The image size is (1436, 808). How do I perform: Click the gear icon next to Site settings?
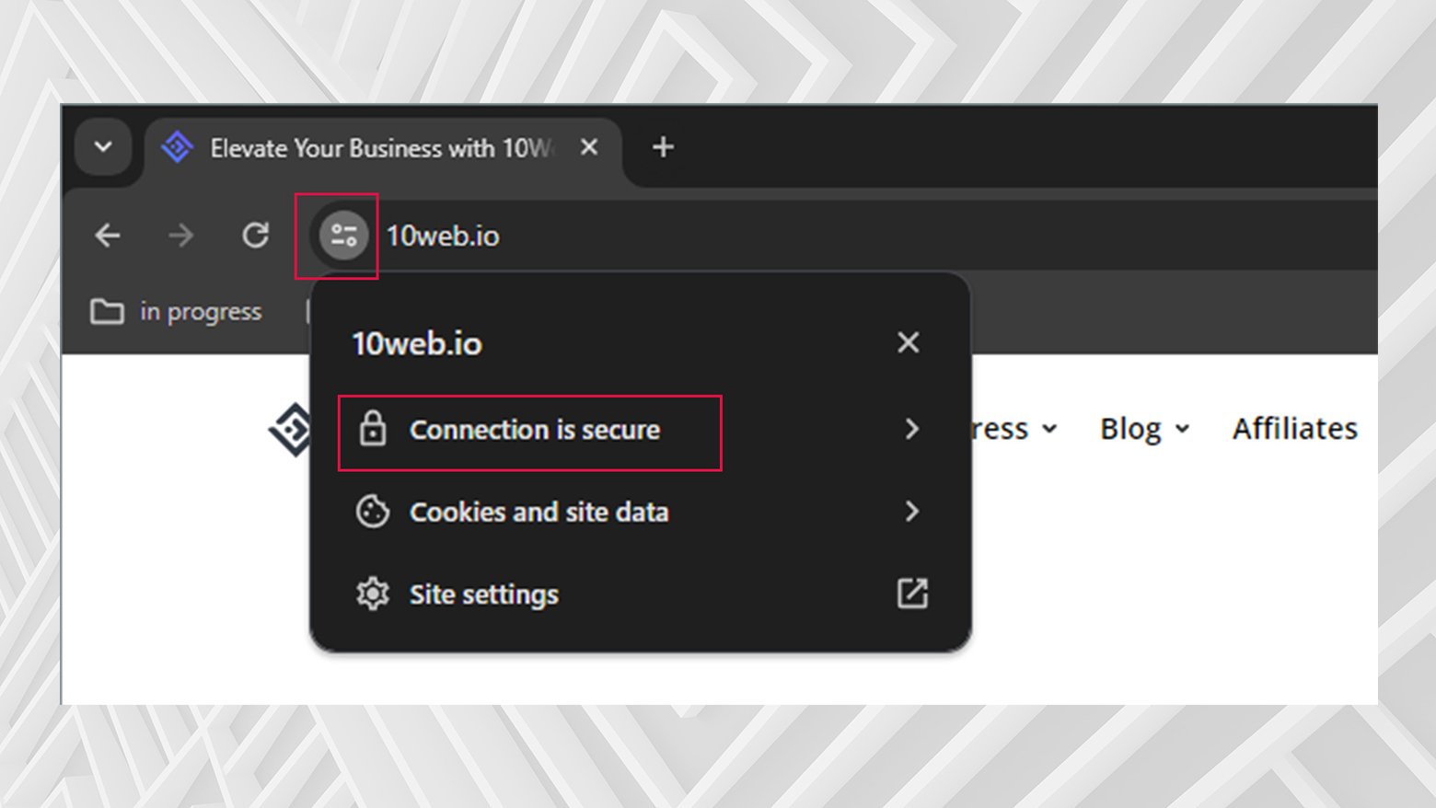(x=373, y=594)
